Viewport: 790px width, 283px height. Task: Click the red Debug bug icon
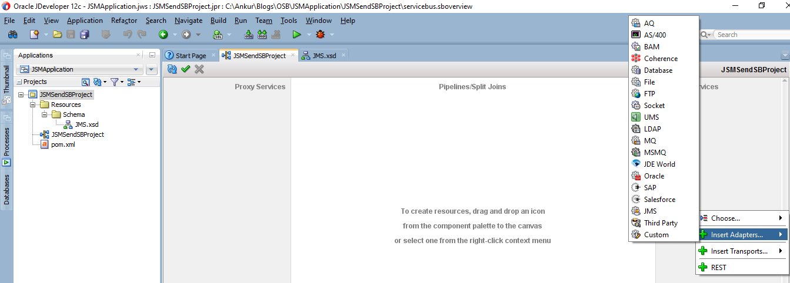pos(320,35)
